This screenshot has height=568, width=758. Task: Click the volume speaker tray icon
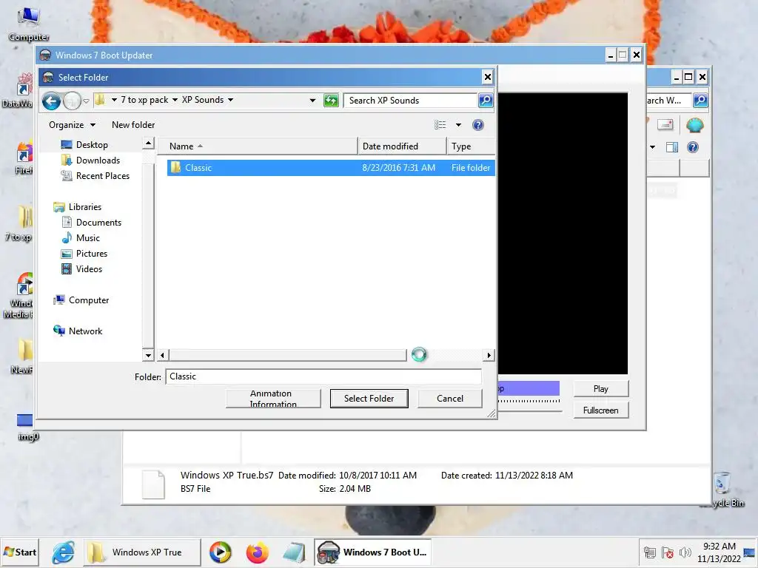pos(685,552)
